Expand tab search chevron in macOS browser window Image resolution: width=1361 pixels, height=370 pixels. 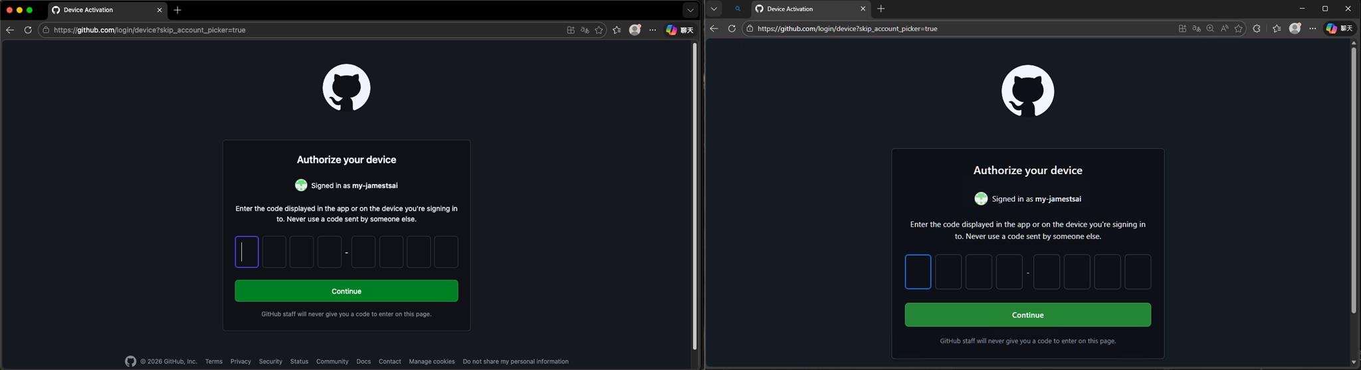point(690,10)
